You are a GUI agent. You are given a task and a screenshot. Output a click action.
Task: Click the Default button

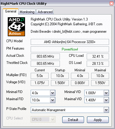pos(73,120)
